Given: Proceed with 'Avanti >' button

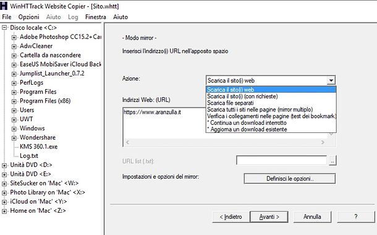Looking at the screenshot, I should [269, 217].
